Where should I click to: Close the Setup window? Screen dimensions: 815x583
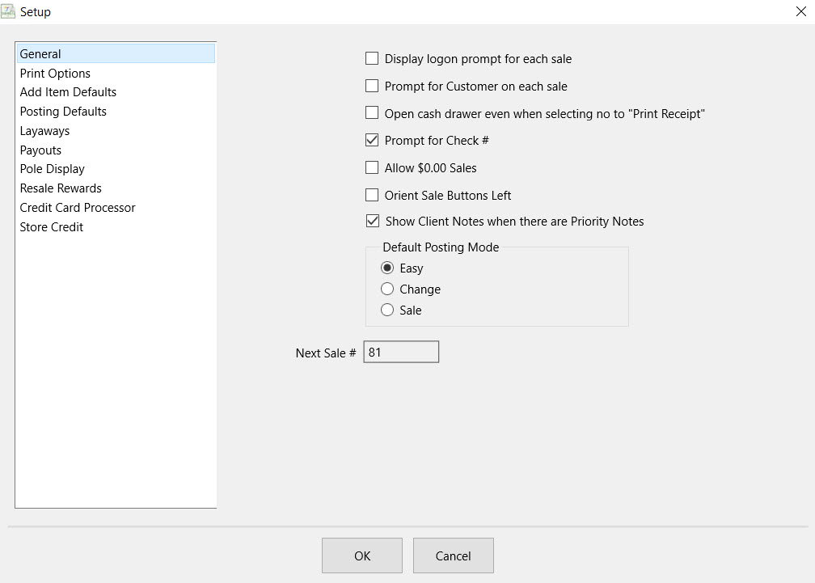pyautogui.click(x=800, y=11)
